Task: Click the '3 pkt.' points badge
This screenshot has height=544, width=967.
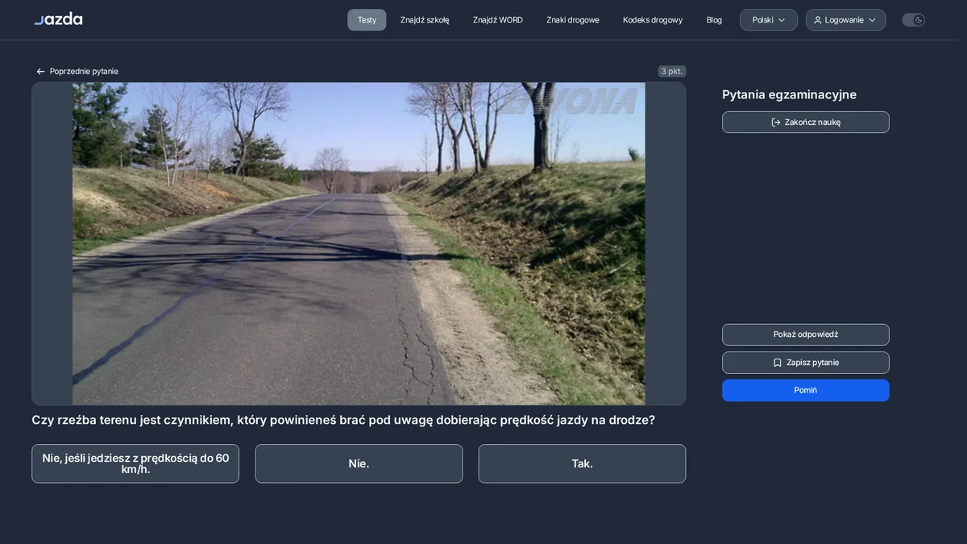Action: 672,71
